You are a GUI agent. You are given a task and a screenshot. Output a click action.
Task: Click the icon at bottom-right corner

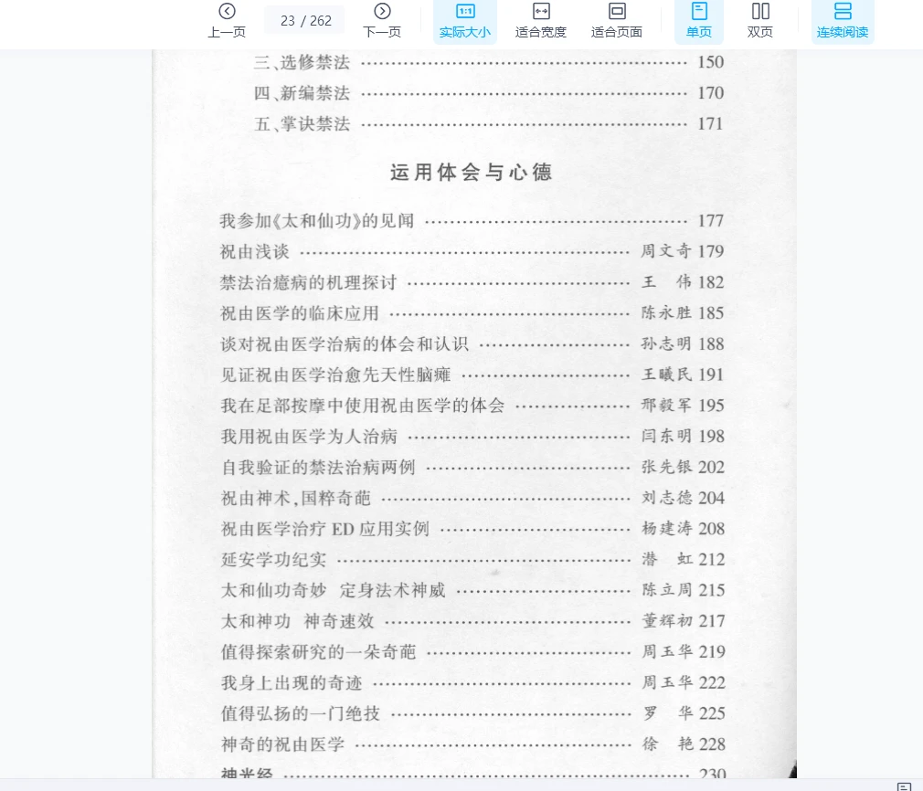904,786
